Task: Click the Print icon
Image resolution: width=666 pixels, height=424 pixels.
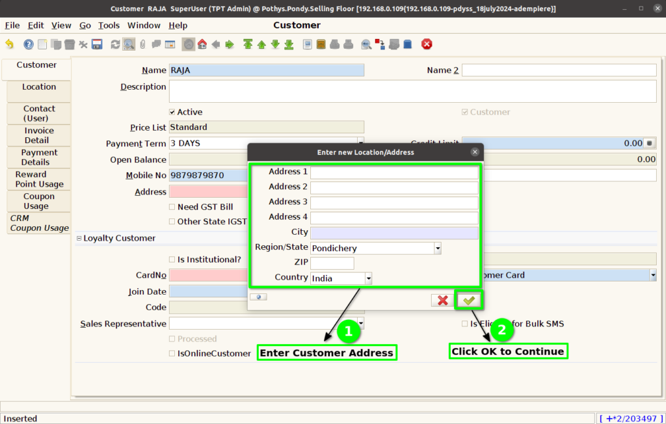Action: [x=349, y=44]
